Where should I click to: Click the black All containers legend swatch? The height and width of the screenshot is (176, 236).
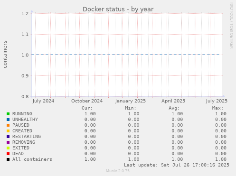click(x=8, y=159)
